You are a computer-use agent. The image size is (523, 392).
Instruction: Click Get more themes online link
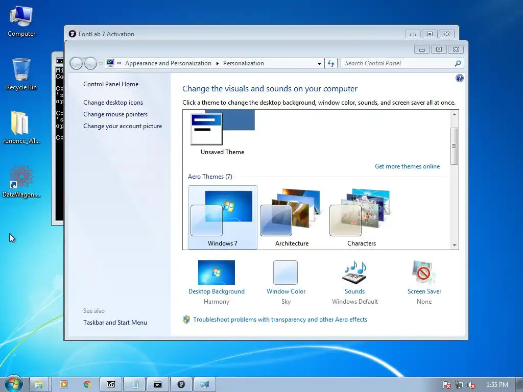(407, 166)
